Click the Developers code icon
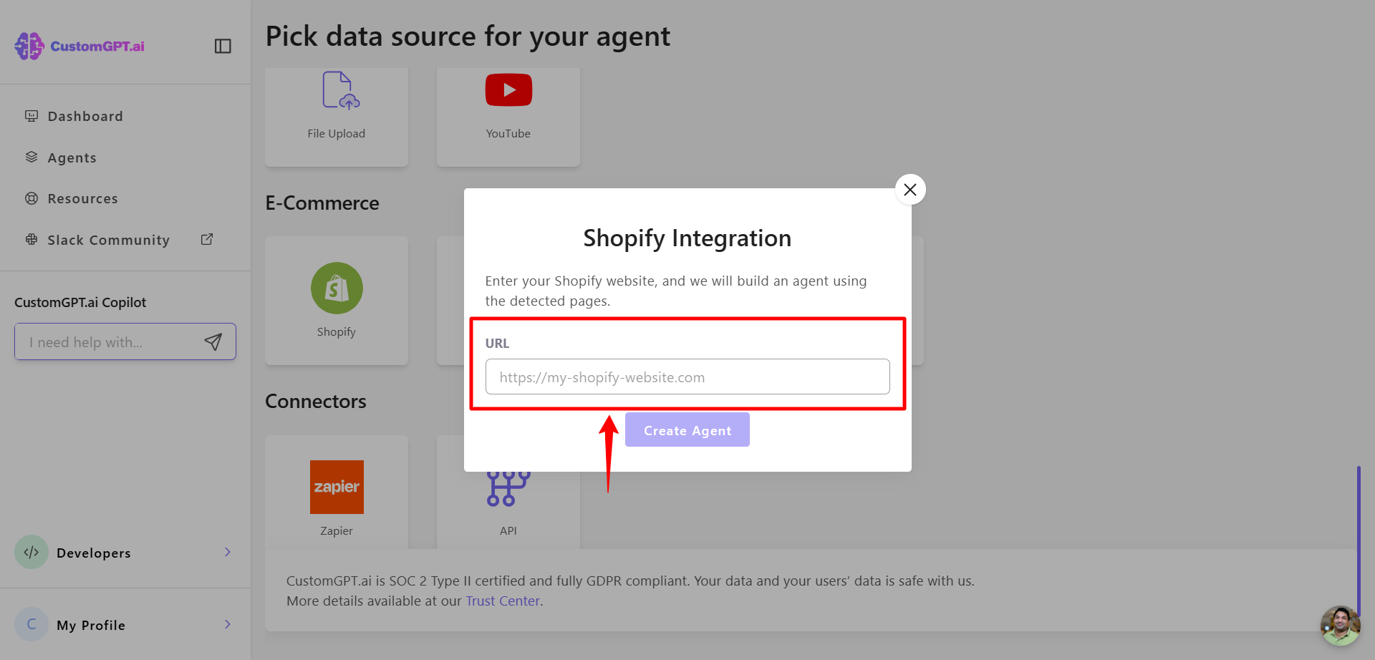 [32, 552]
